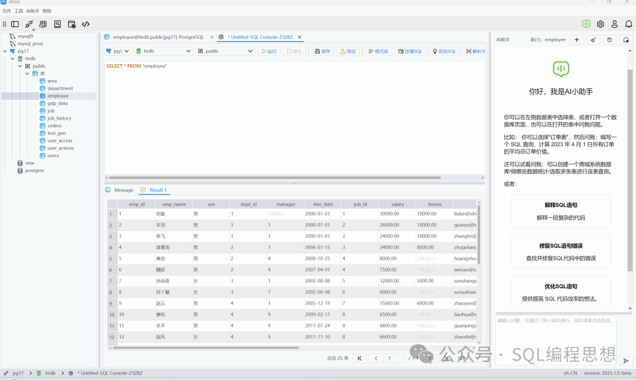Click the send arrow in AI input
Screen dimensions: 636x380
pyautogui.click(x=626, y=361)
